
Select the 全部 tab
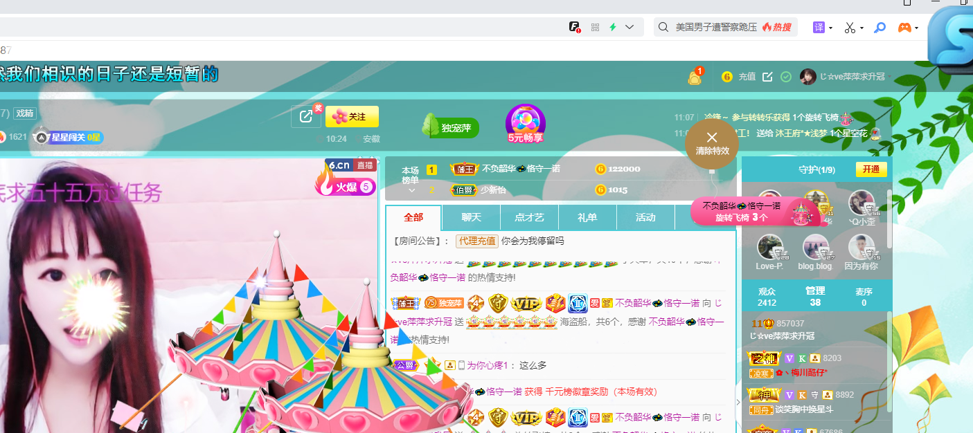point(413,217)
